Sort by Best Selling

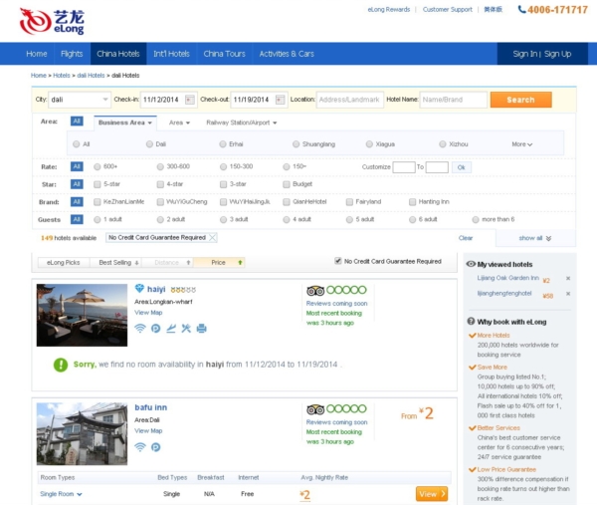(x=115, y=262)
